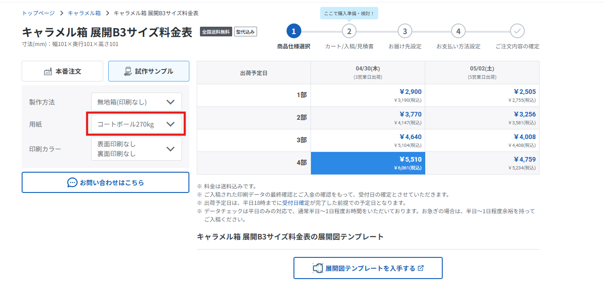
Task: Click the ご注文内容の確定 step label
Action: tap(517, 47)
